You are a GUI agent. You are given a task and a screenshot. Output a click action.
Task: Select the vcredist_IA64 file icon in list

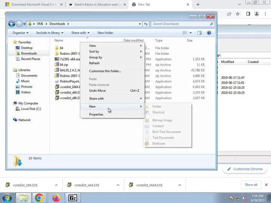[x=57, y=87]
